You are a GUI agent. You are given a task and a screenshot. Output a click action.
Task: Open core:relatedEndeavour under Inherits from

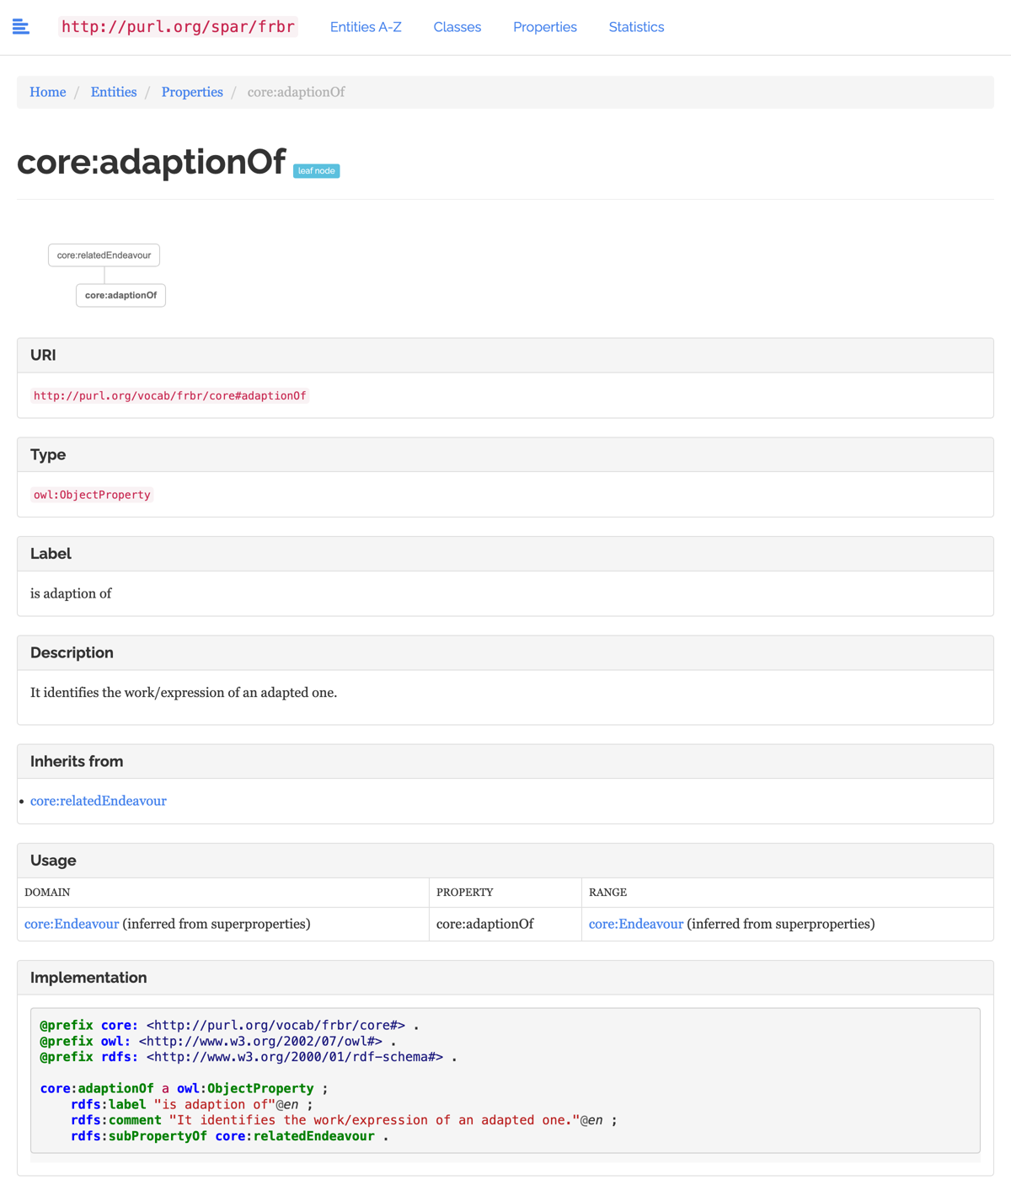pos(99,801)
